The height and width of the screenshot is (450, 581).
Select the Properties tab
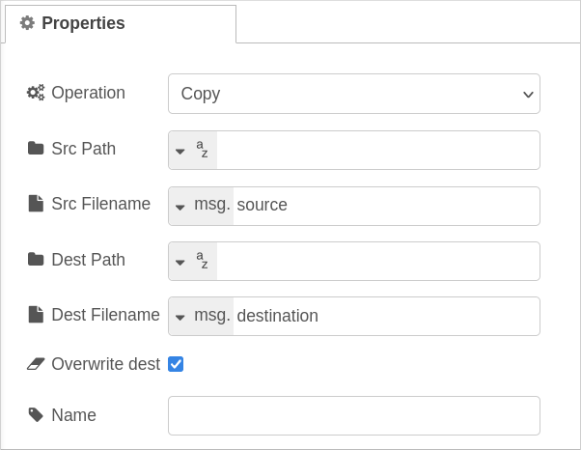[x=121, y=24]
